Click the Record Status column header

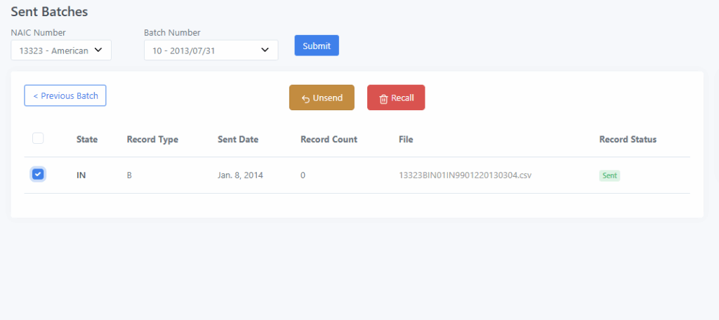(x=628, y=140)
